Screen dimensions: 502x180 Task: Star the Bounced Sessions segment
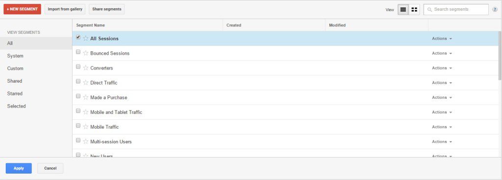[x=85, y=53]
